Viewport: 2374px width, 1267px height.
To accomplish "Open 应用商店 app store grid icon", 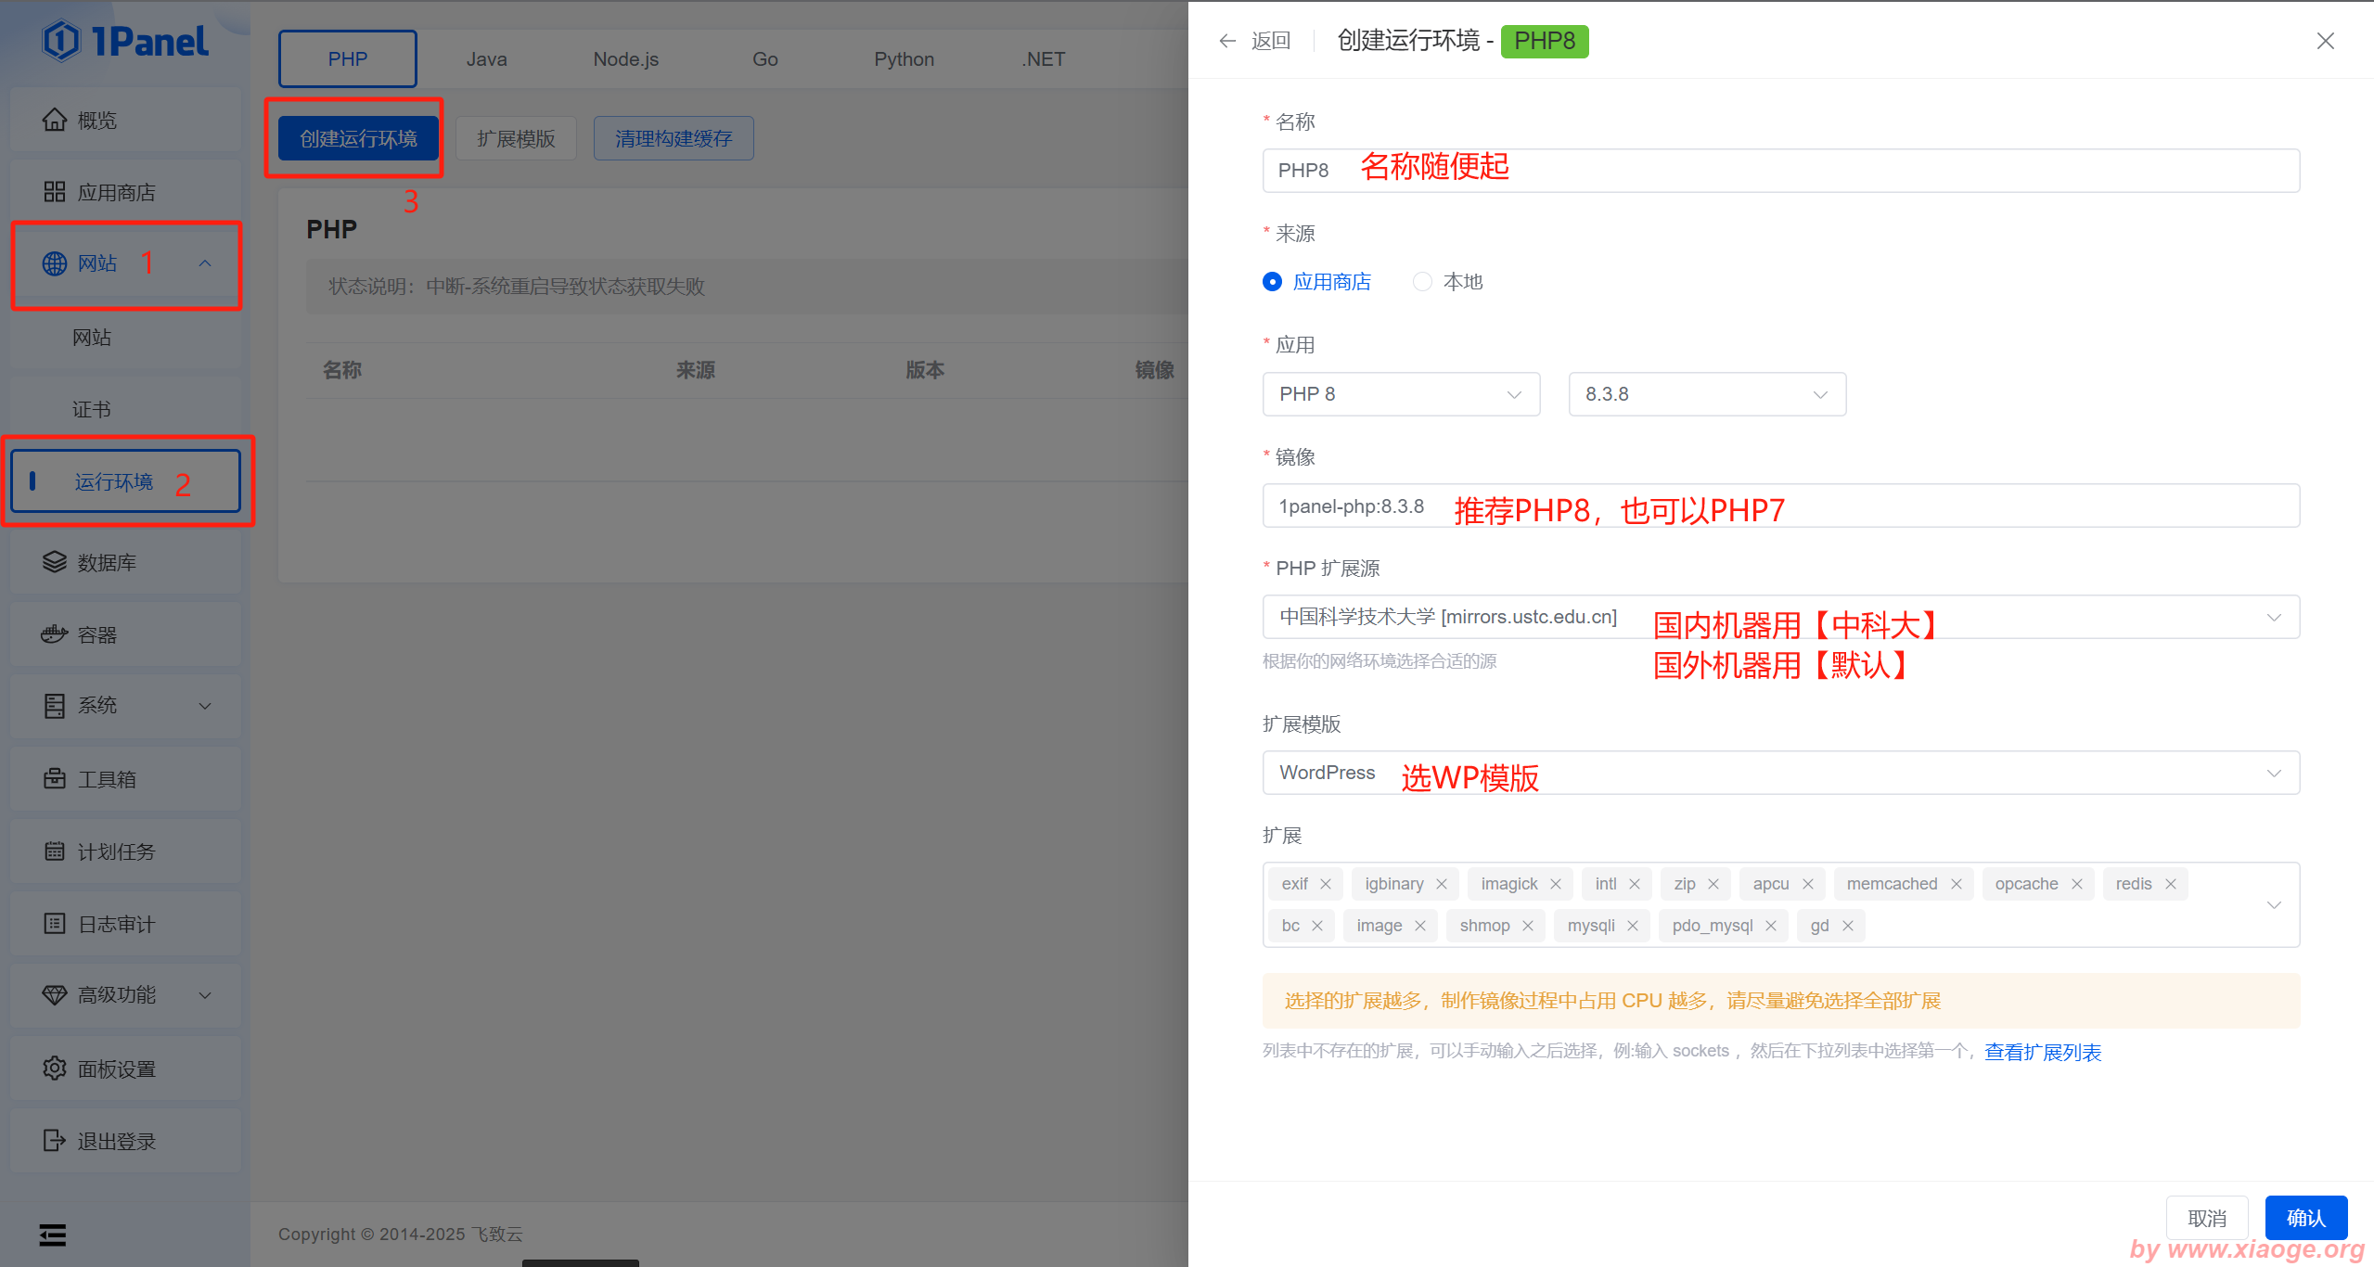I will (55, 192).
